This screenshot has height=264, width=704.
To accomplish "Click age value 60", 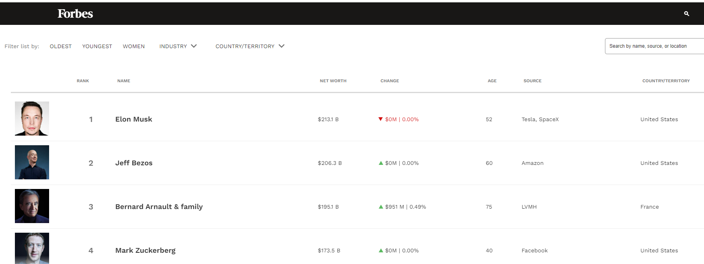I will coord(489,163).
